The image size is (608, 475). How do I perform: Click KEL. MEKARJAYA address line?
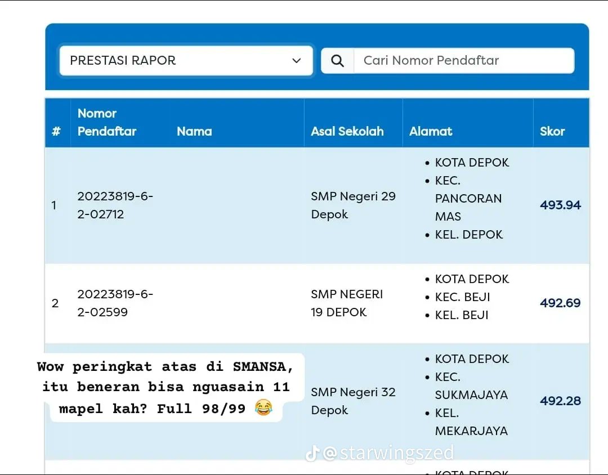(x=471, y=422)
